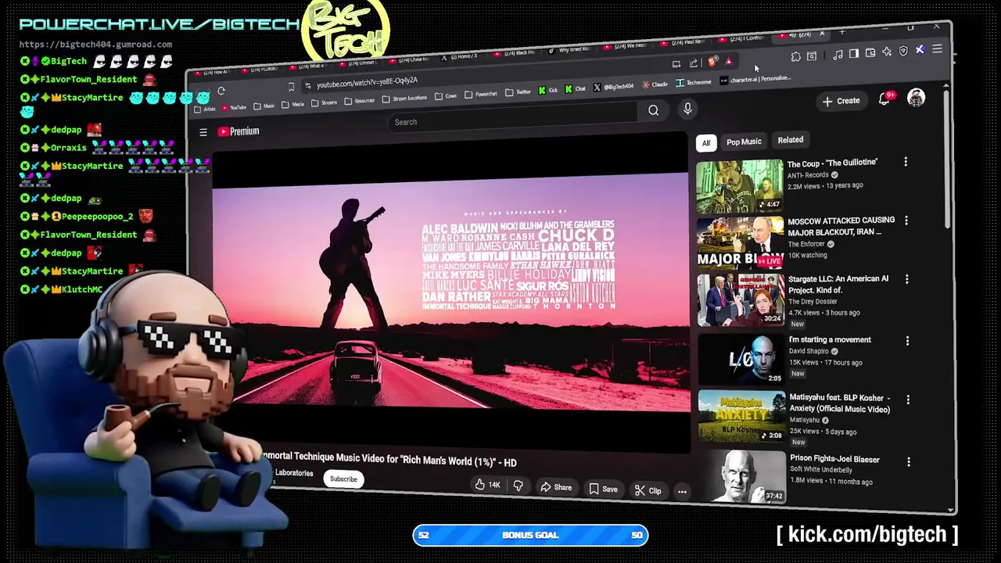Click the YouTube Premium logo

(239, 131)
